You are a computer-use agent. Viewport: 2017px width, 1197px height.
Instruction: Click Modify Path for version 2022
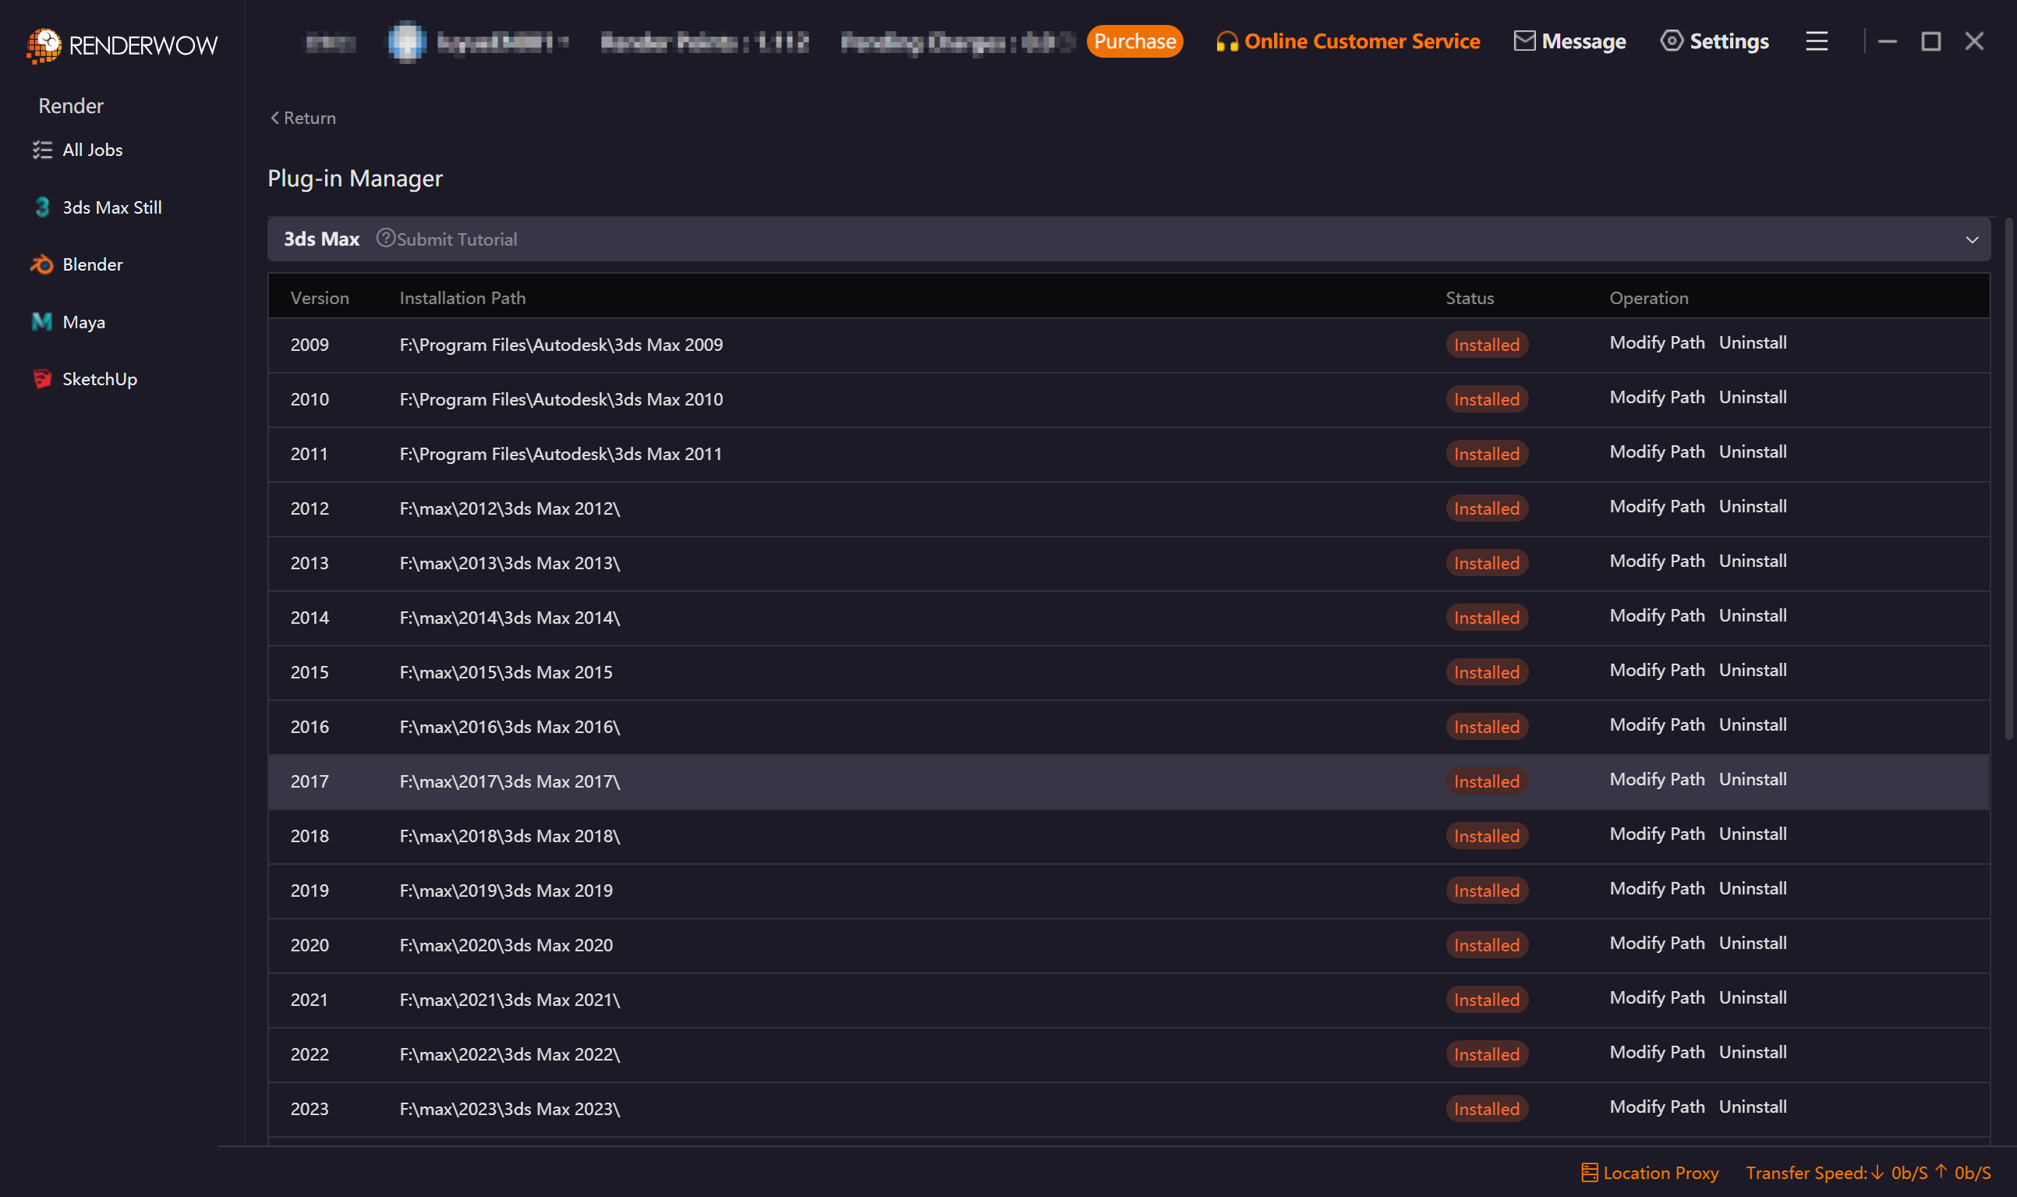tap(1657, 1053)
